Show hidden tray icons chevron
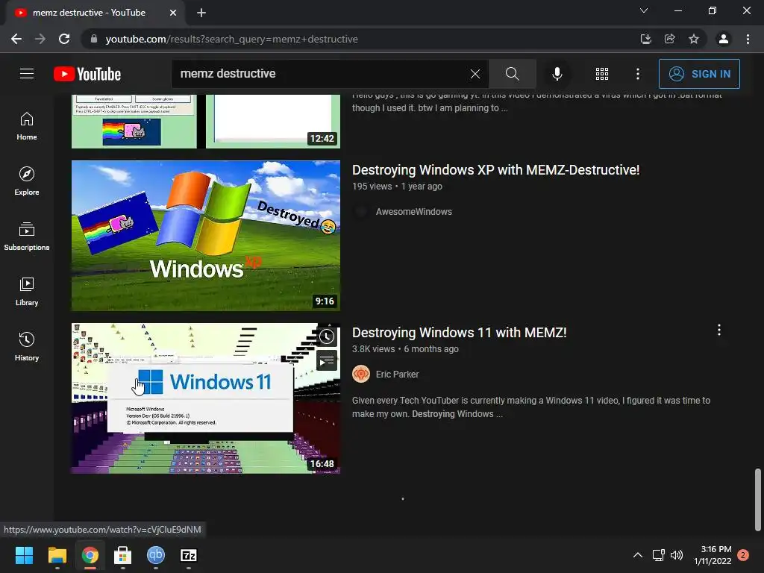Image resolution: width=764 pixels, height=573 pixels. click(637, 555)
